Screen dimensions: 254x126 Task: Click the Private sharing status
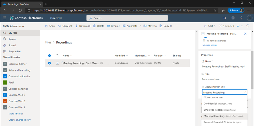coord(176,63)
